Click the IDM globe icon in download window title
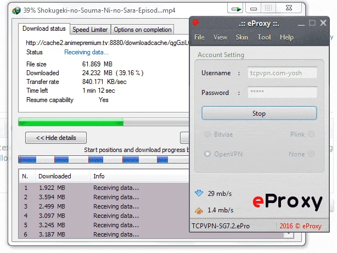Viewport: 337px width, 253px height. click(x=16, y=10)
